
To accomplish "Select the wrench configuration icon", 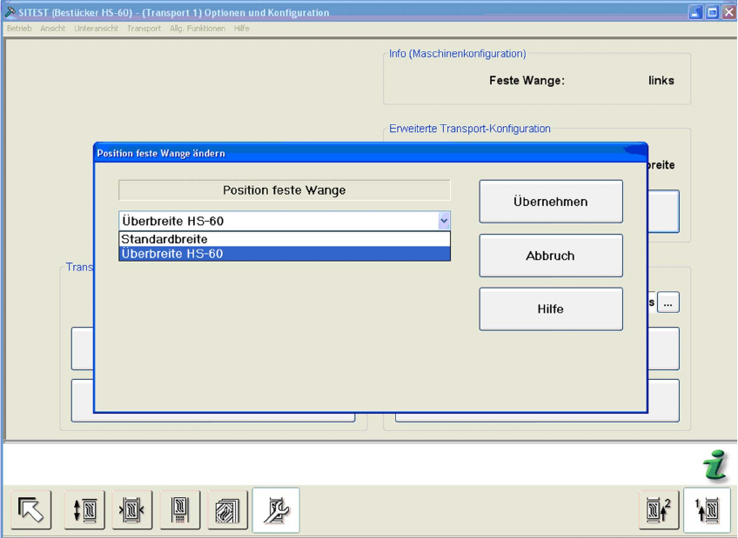I will 276,509.
